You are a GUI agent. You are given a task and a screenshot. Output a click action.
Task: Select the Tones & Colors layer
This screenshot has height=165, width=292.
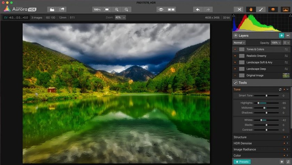tap(261, 49)
